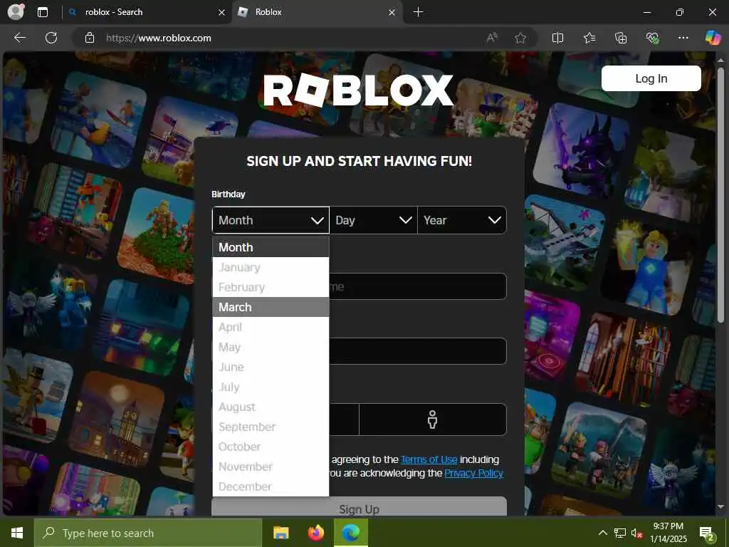Click the muted volume tray icon
This screenshot has width=729, height=547.
tap(636, 533)
